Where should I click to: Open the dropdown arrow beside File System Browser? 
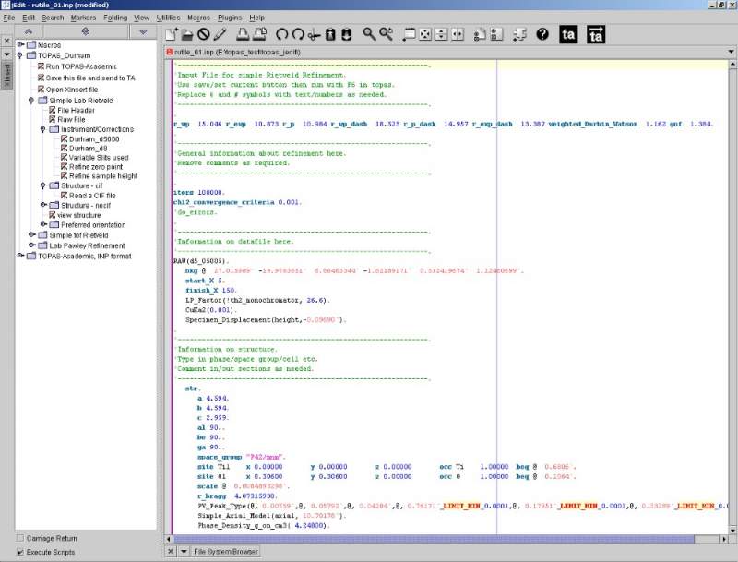click(183, 551)
